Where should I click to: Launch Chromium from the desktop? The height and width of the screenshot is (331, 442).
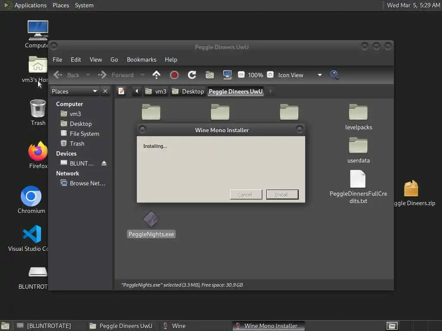pos(31,200)
